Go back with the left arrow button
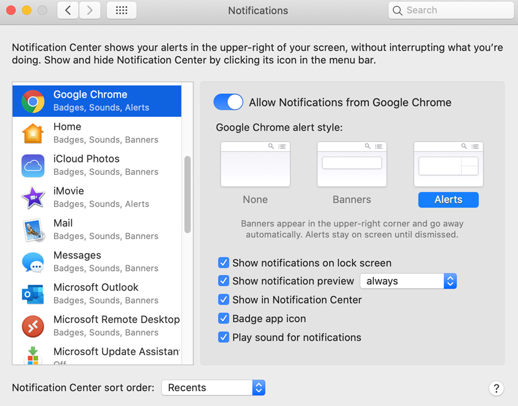 (x=68, y=10)
